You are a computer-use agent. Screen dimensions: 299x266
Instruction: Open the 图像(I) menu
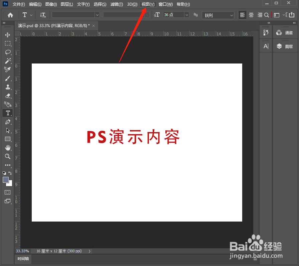coord(51,4)
